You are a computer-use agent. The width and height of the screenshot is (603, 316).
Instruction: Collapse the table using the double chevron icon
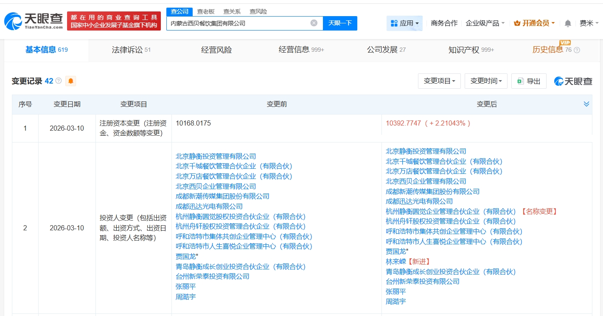[x=586, y=103]
